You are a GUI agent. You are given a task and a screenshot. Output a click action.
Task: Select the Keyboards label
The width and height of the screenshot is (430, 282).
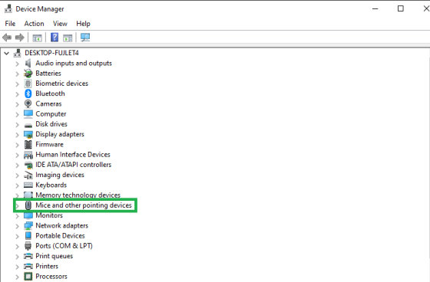pos(51,185)
